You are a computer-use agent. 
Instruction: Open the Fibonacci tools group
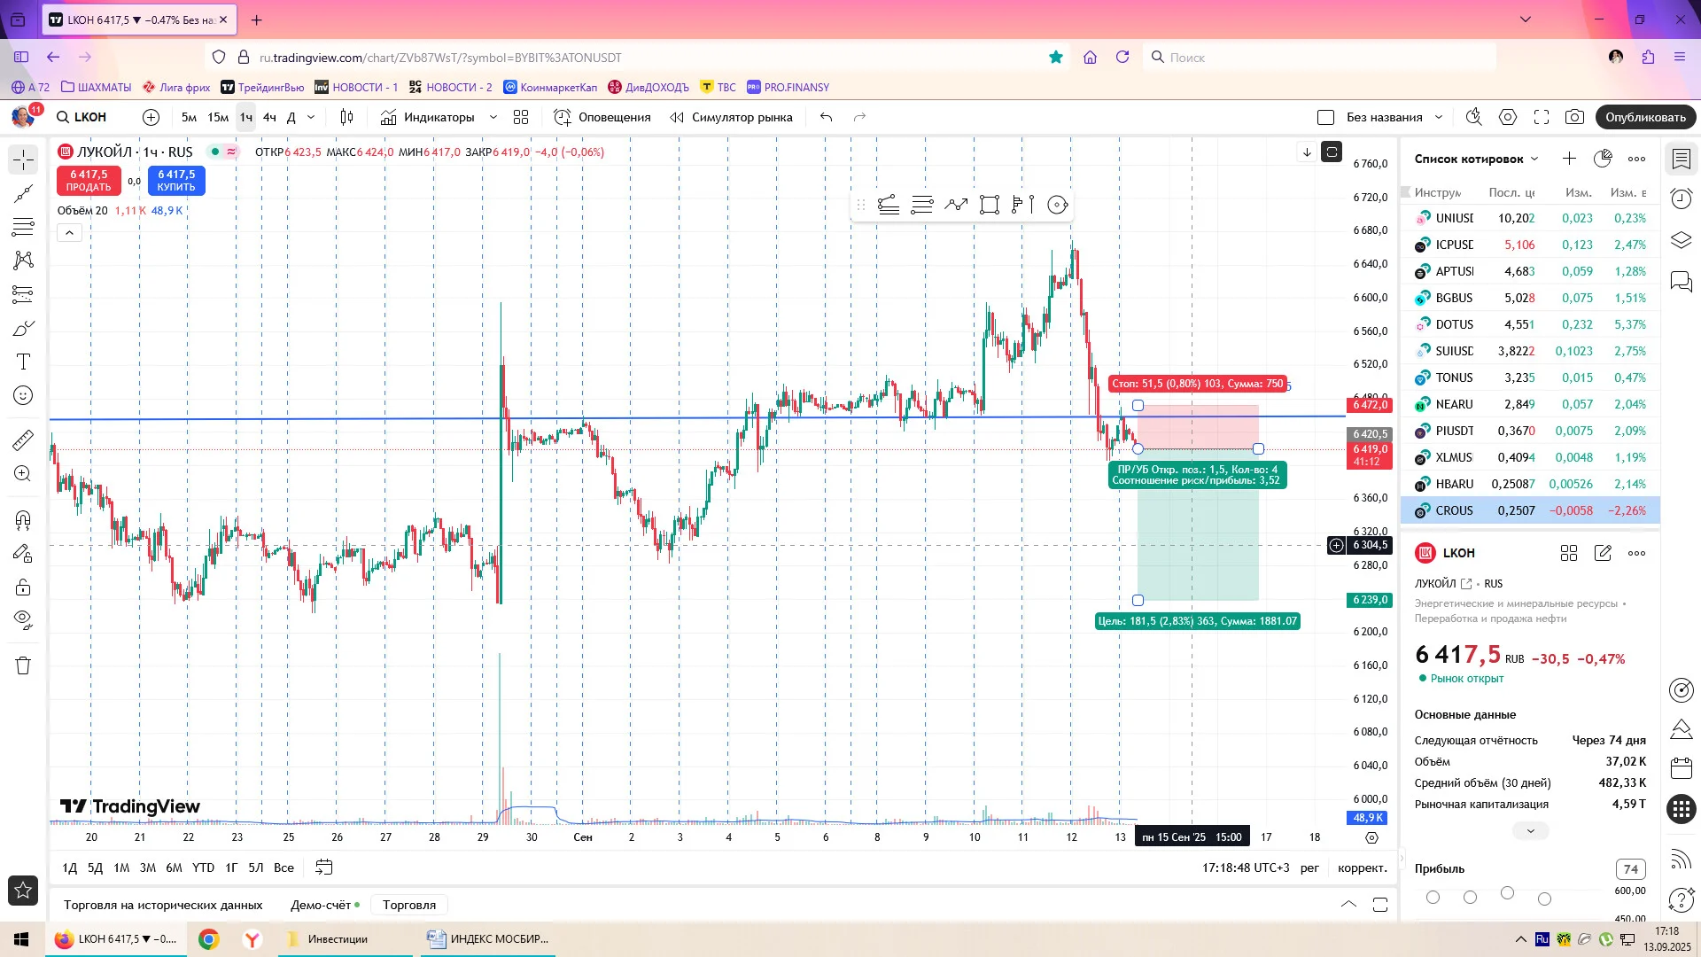(x=23, y=227)
